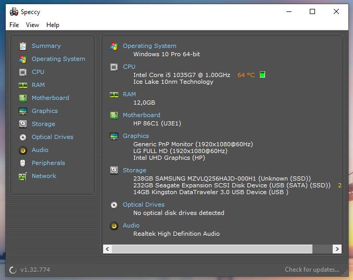
Task: Open the File menu
Action: (14, 25)
